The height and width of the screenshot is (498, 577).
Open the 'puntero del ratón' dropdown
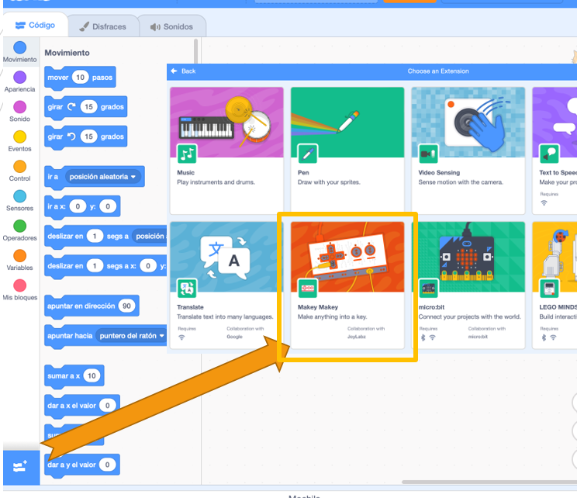pyautogui.click(x=131, y=336)
